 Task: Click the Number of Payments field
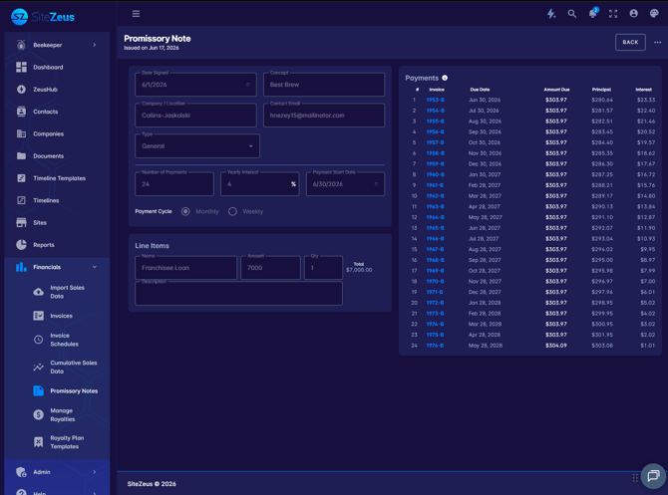point(174,184)
